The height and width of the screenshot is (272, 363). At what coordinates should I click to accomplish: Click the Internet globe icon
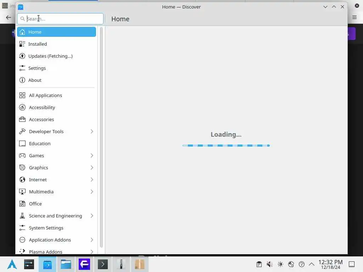tap(22, 180)
